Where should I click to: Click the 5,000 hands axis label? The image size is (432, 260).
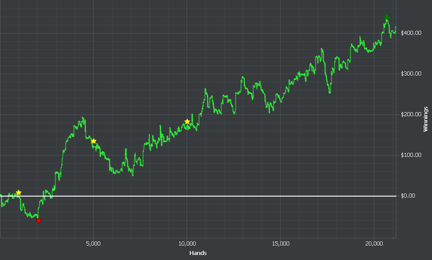click(93, 244)
